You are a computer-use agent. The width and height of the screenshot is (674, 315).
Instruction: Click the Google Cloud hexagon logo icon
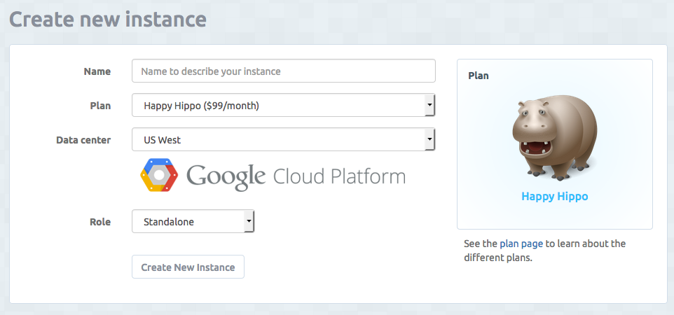[159, 175]
